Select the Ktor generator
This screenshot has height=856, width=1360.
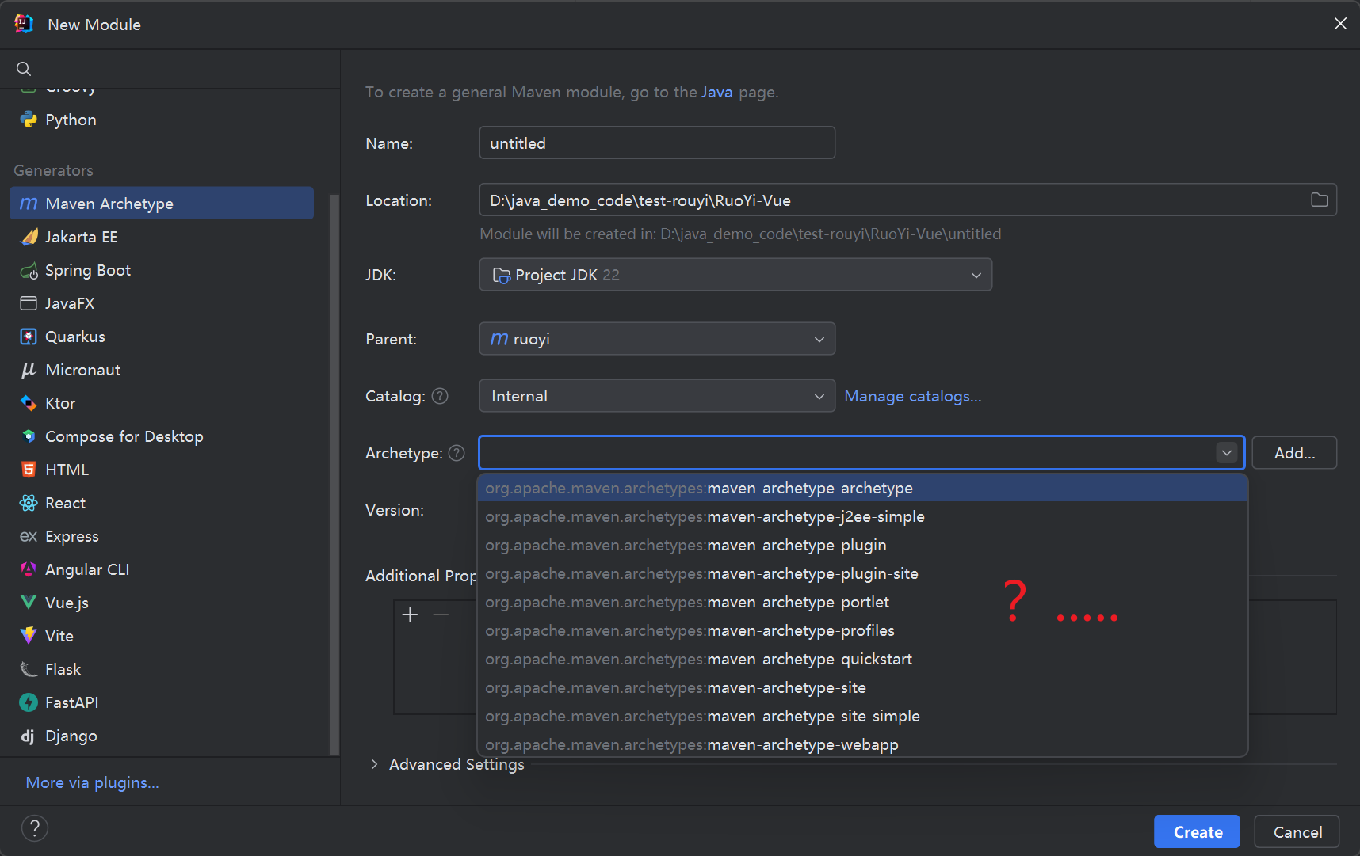coord(60,404)
